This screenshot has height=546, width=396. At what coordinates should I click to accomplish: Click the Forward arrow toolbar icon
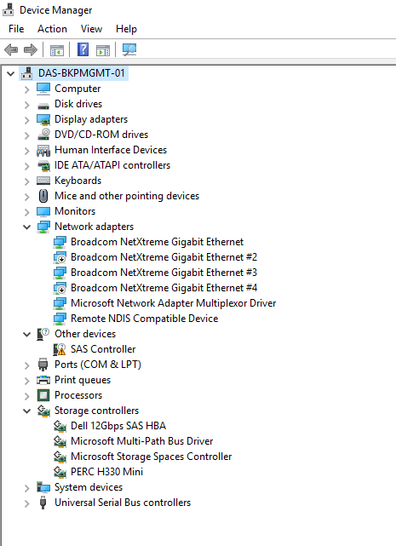(31, 49)
